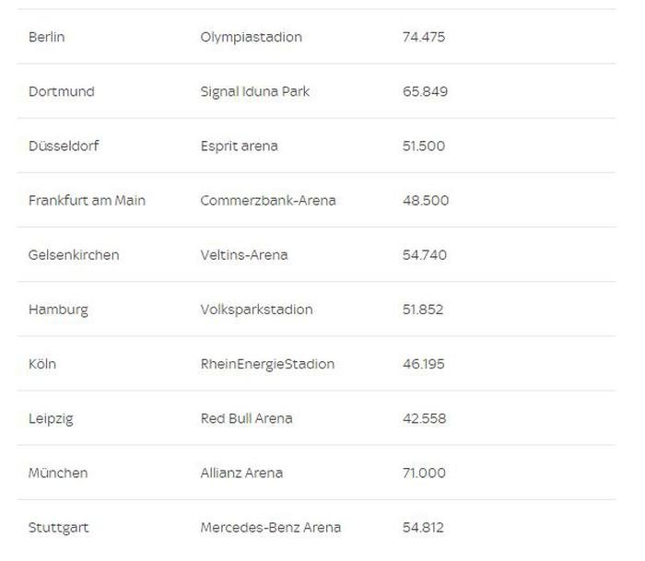This screenshot has height=561, width=645.
Task: Click the Mercedes-Benz Arena stadium name
Action: [271, 527]
